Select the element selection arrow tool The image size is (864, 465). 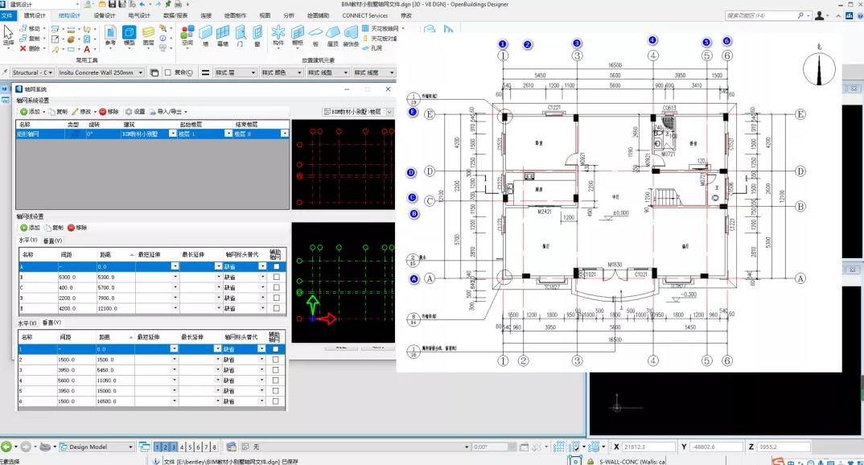[8, 34]
